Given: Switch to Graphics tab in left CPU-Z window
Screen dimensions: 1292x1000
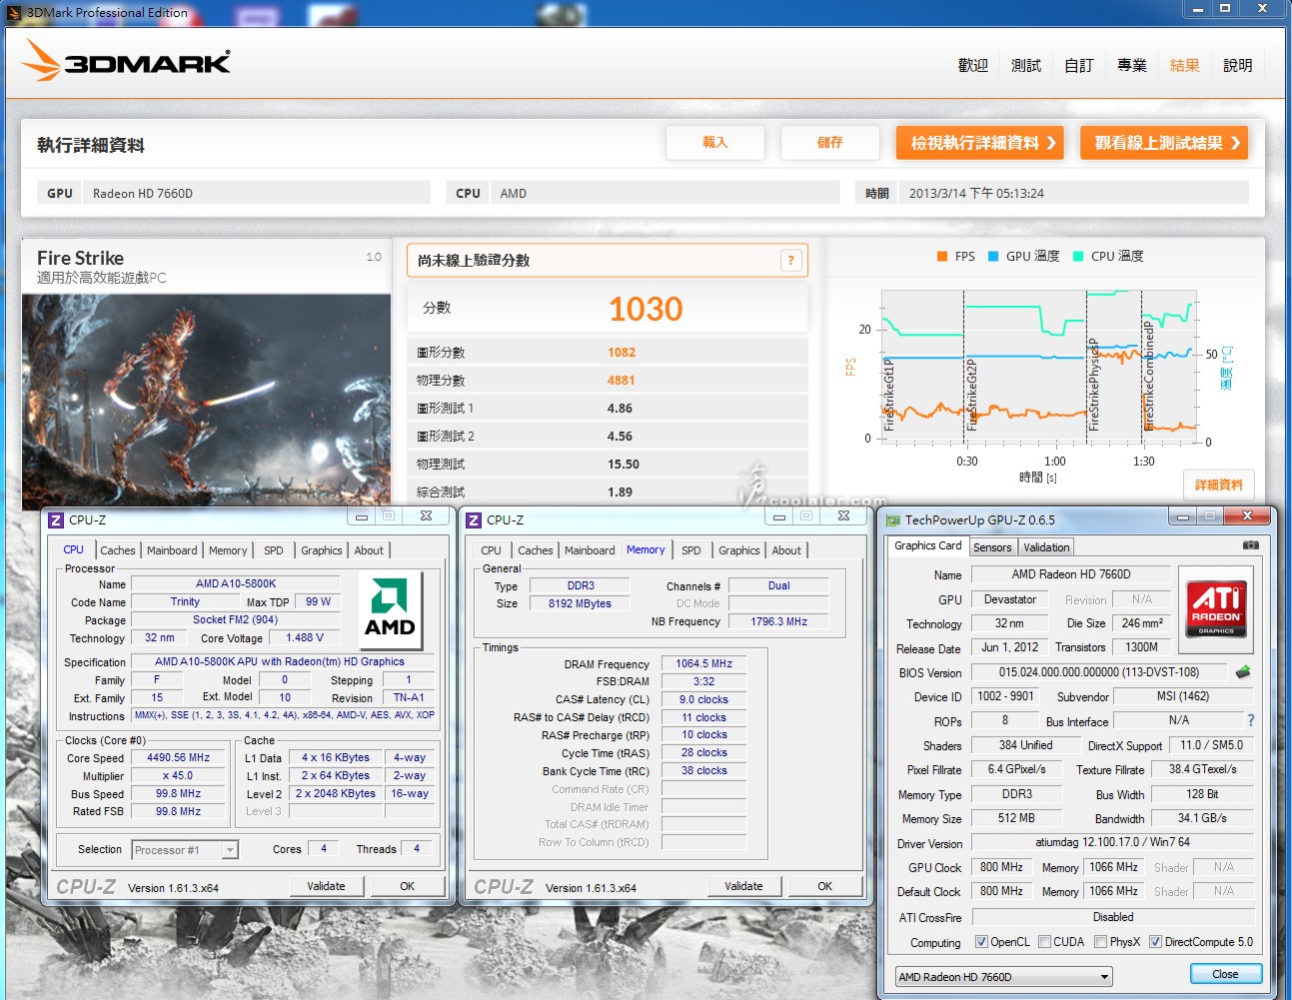Looking at the screenshot, I should tap(322, 550).
